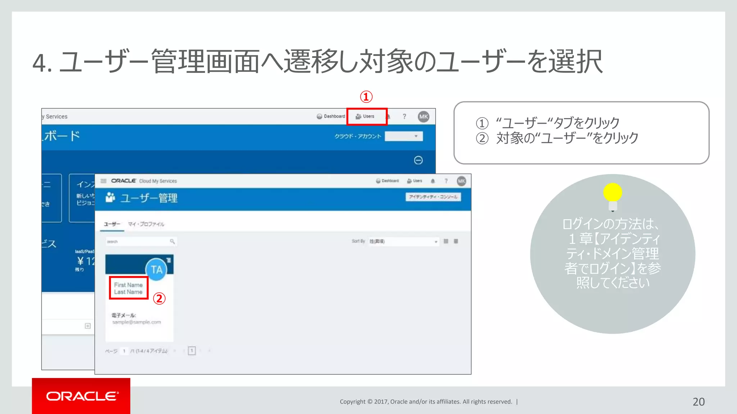The width and height of the screenshot is (737, 414).
Task: Open hamburger menu in User Management window
Action: 103,181
